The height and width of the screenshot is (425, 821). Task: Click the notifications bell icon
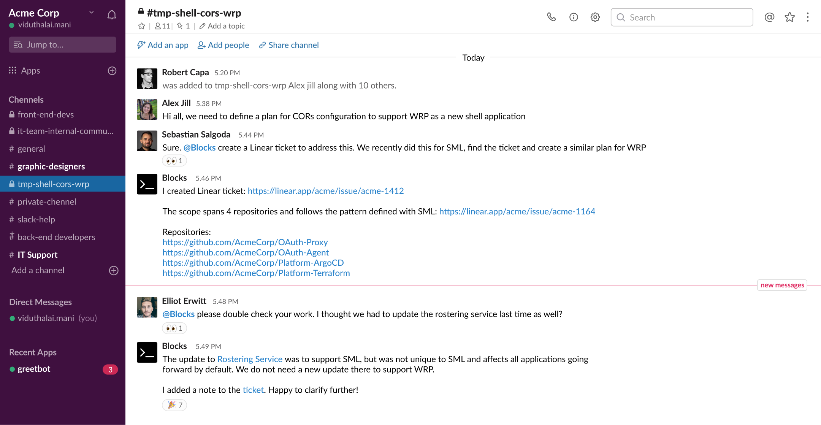pyautogui.click(x=111, y=14)
